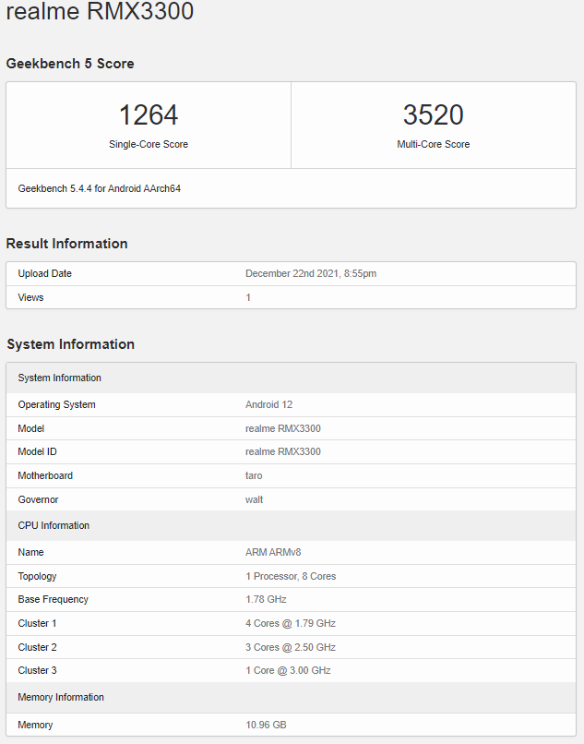This screenshot has height=744, width=584.
Task: Click the Governor value walt
Action: pos(255,499)
